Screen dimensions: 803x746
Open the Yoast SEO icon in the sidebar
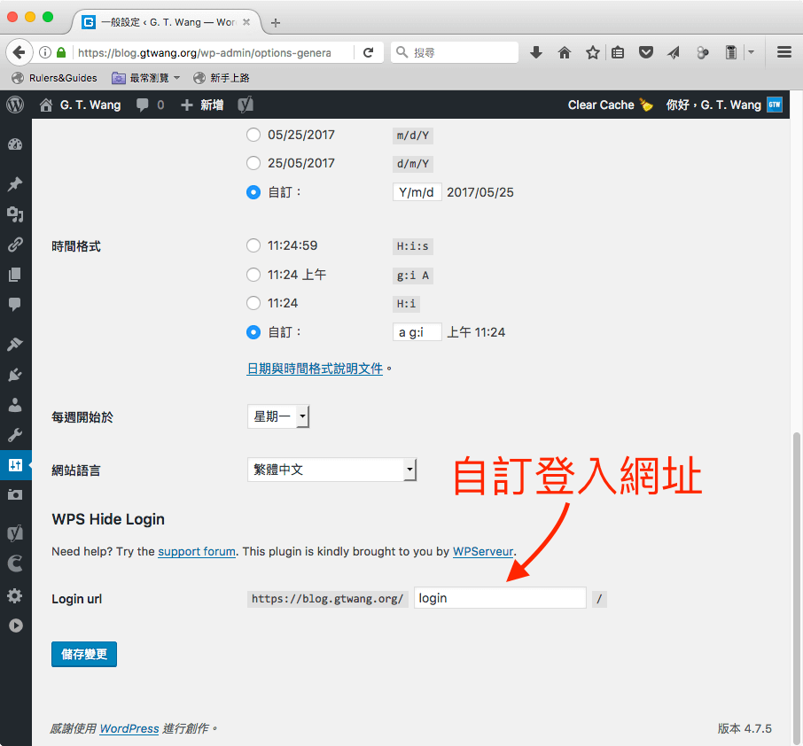(14, 532)
